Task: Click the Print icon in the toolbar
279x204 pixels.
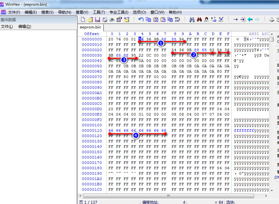Action: point(105,20)
